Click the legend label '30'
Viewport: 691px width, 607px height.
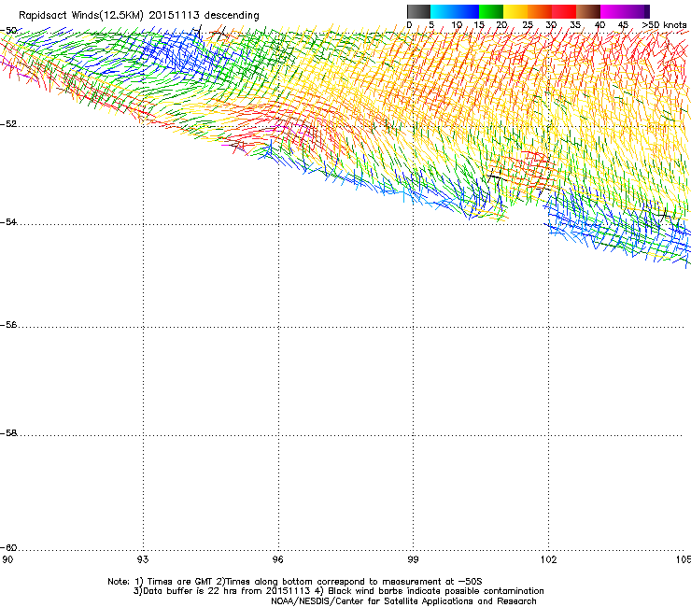pyautogui.click(x=551, y=25)
